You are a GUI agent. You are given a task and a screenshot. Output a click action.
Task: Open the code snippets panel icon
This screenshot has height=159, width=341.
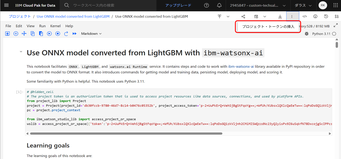point(305,16)
